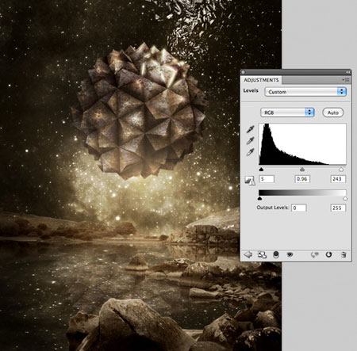The image size is (357, 351).
Task: Return to adjustment list arrow
Action: point(248,254)
